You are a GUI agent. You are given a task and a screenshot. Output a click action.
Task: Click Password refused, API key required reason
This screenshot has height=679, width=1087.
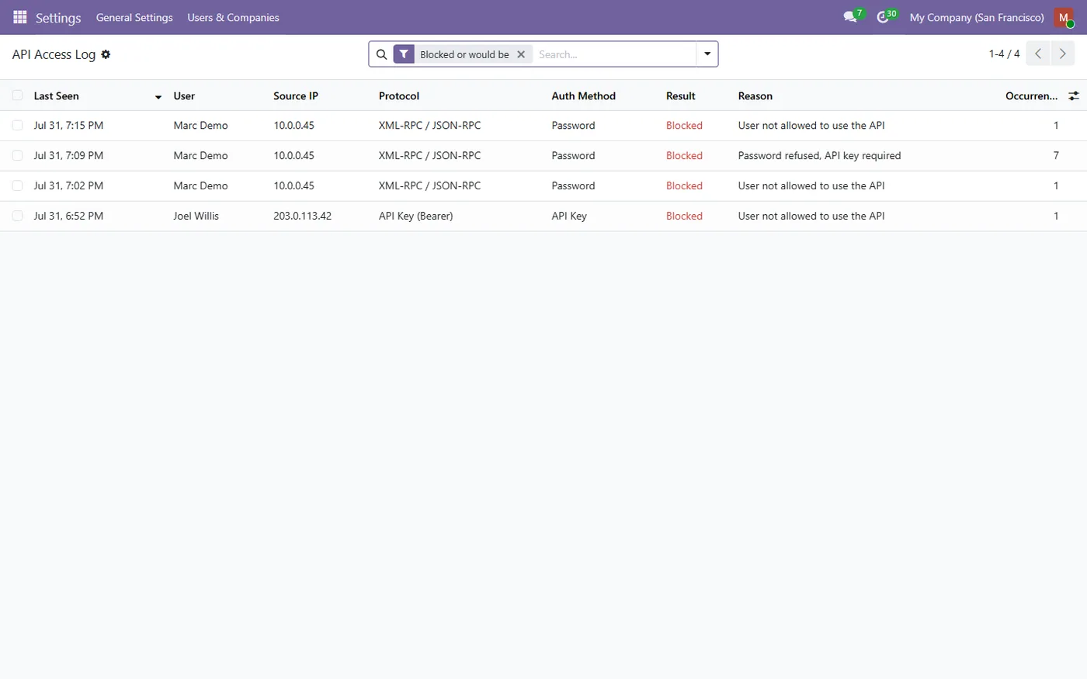[819, 155]
